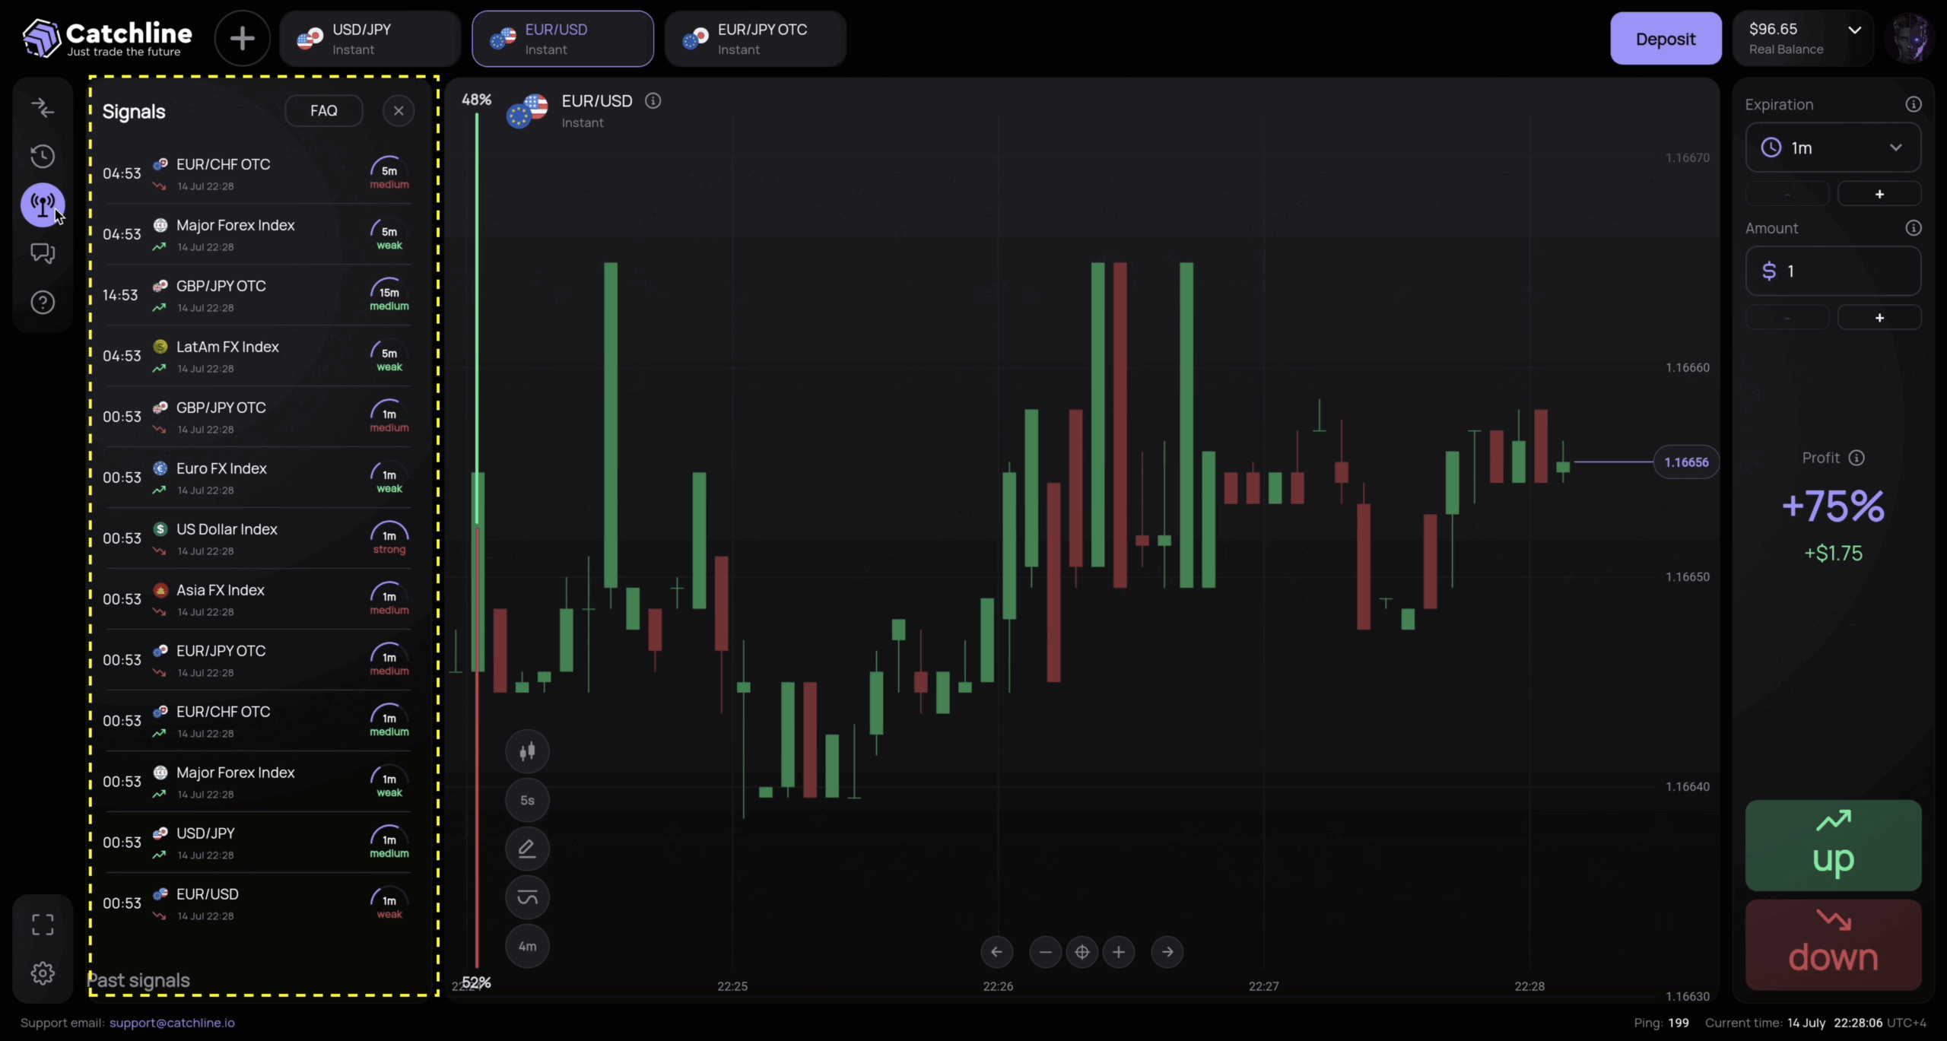Select the EUR/JPY OTC 1m signal
1947x1041 pixels.
(x=257, y=660)
